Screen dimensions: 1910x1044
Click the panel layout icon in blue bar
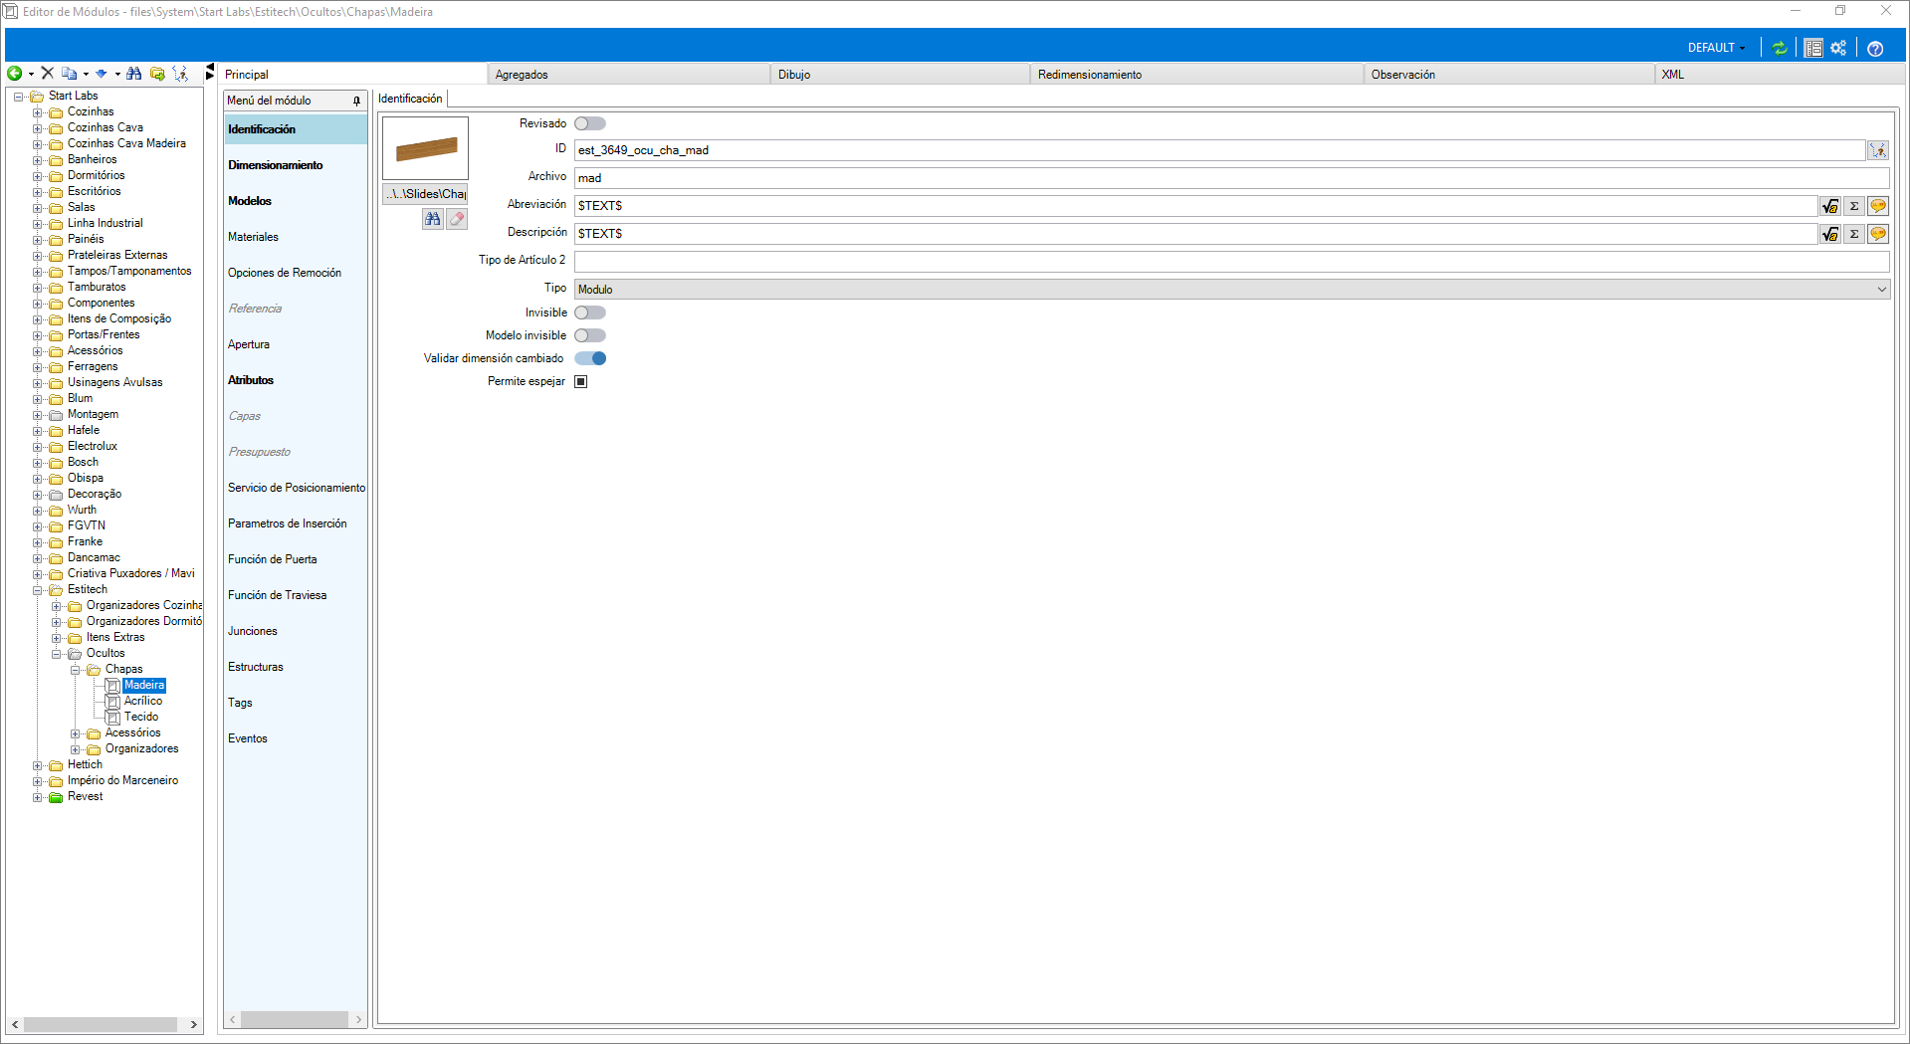(x=1813, y=48)
